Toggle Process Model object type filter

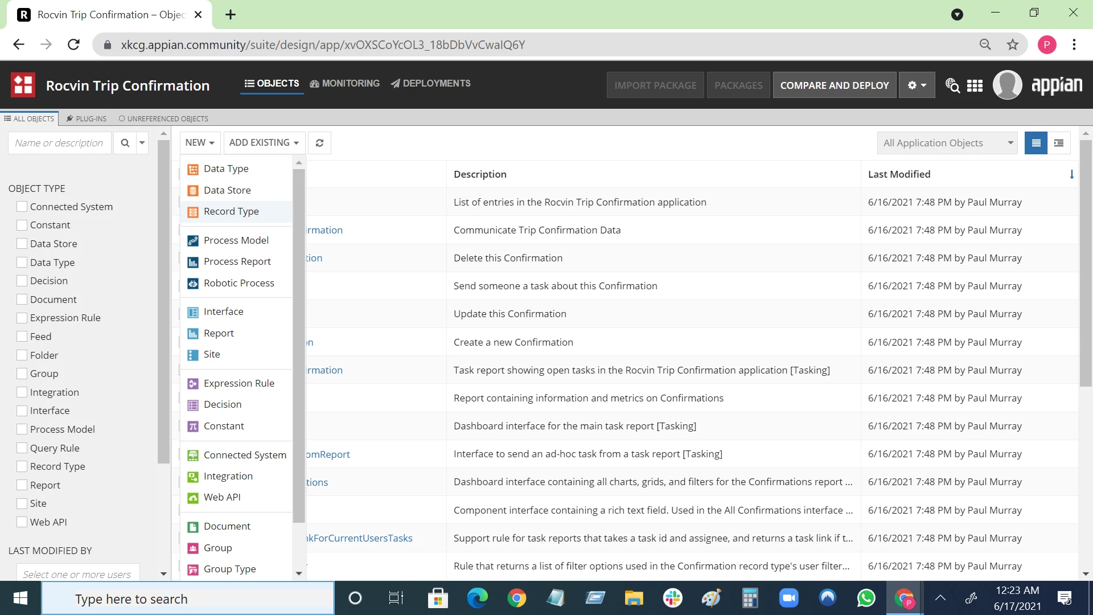[x=22, y=429]
